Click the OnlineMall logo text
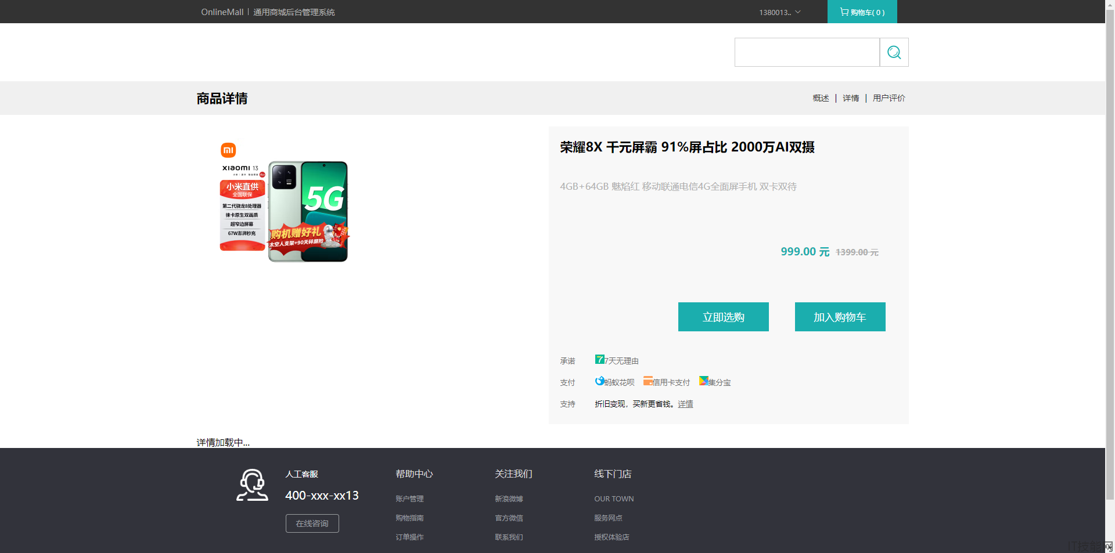Screen dimensions: 1115x553 coord(222,12)
